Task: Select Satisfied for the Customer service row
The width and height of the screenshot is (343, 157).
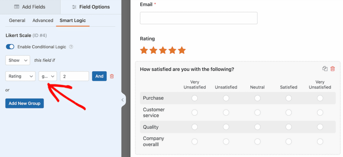Action: point(289,112)
